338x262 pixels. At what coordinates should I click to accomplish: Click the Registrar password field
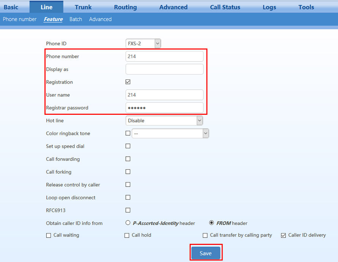[x=164, y=108]
